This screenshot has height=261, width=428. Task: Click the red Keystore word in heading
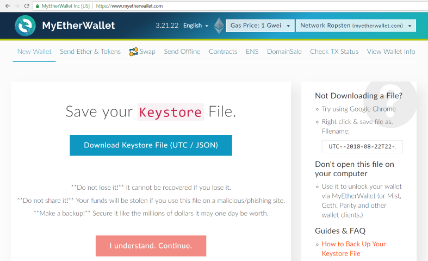pos(171,112)
